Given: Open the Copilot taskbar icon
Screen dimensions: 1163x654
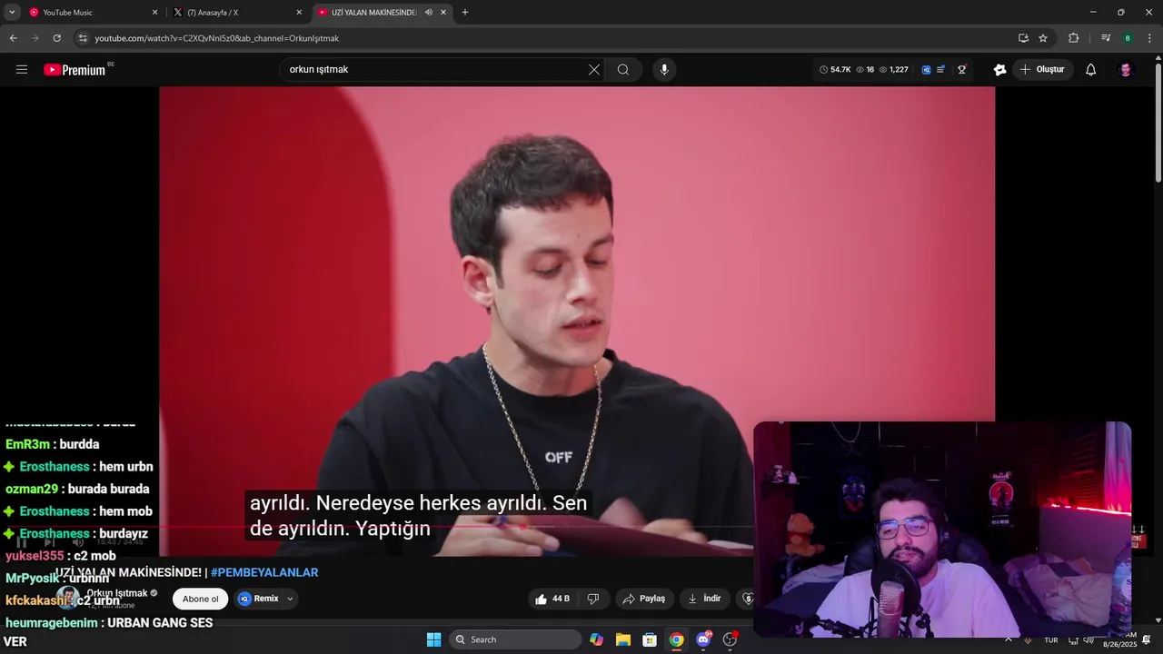Looking at the screenshot, I should tap(596, 639).
